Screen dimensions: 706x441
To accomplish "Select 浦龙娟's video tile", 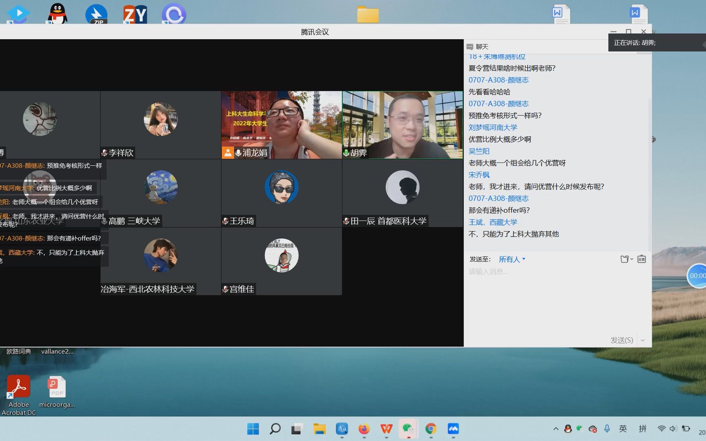I will (x=282, y=125).
